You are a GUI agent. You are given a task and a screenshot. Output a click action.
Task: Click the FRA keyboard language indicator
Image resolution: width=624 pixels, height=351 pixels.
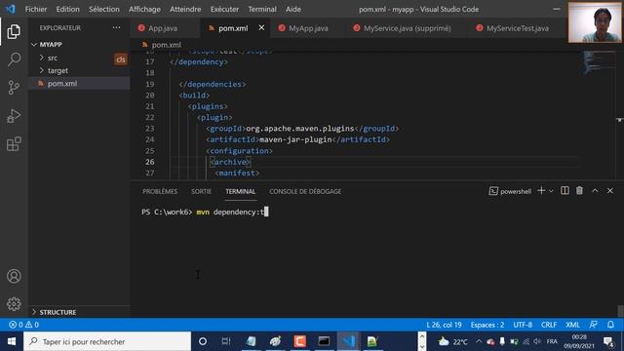[552, 341]
